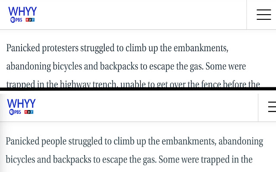Screen dimensions: 276x172
Task: Click the npr badge in the second header
Action: [29, 112]
